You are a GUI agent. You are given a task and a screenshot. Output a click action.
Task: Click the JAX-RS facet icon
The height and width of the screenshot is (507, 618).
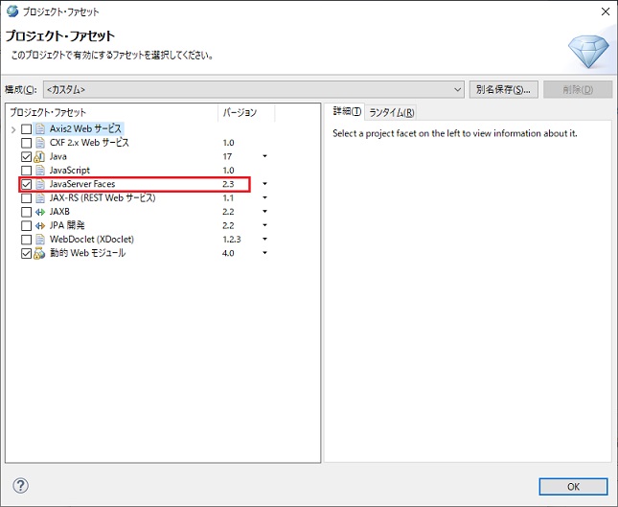[40, 197]
